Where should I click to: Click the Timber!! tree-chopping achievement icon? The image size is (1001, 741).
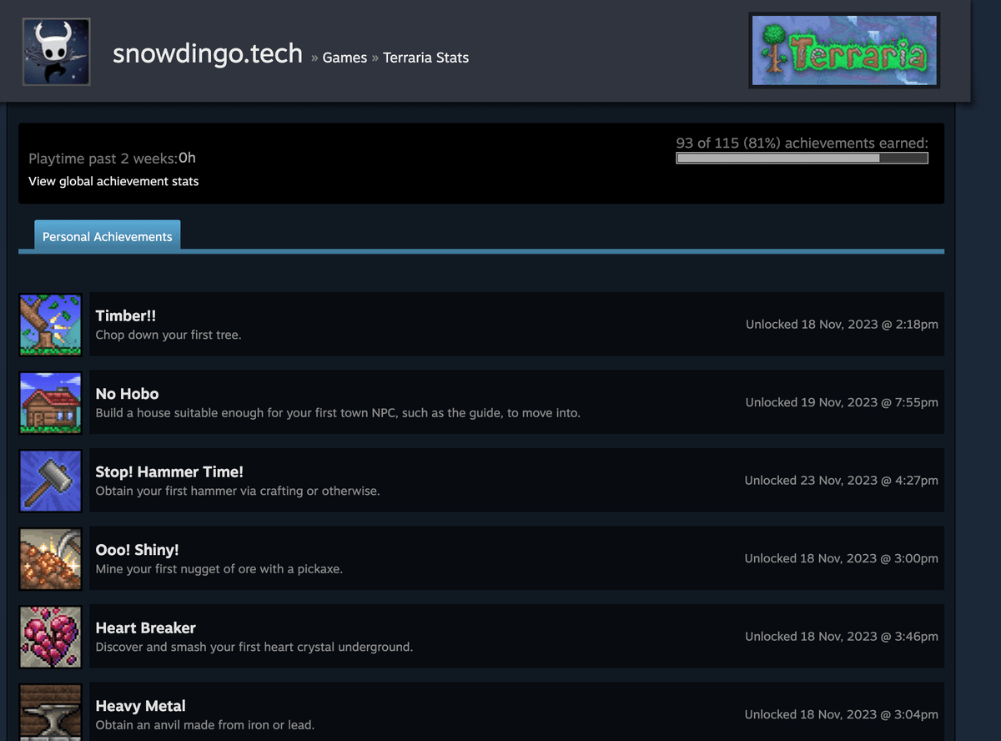click(50, 325)
